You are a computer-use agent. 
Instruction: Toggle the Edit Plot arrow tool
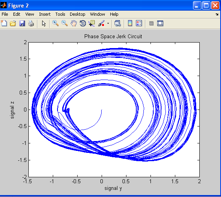[44, 23]
